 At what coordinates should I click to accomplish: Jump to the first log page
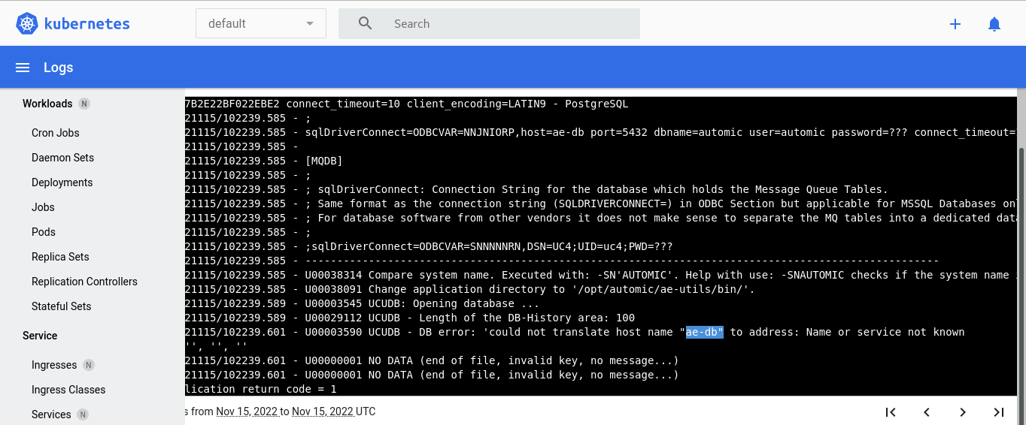tap(891, 411)
